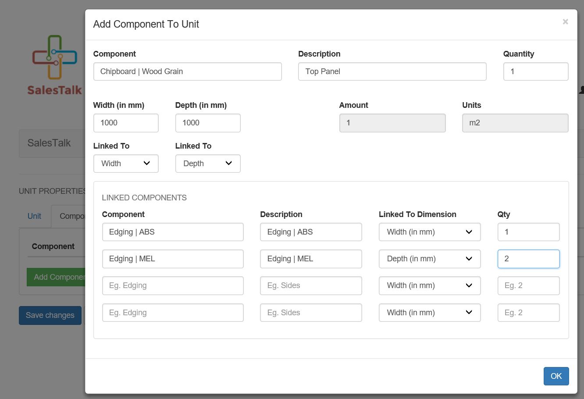
Task: Click the Linked To Dimension column header
Action: tap(417, 214)
